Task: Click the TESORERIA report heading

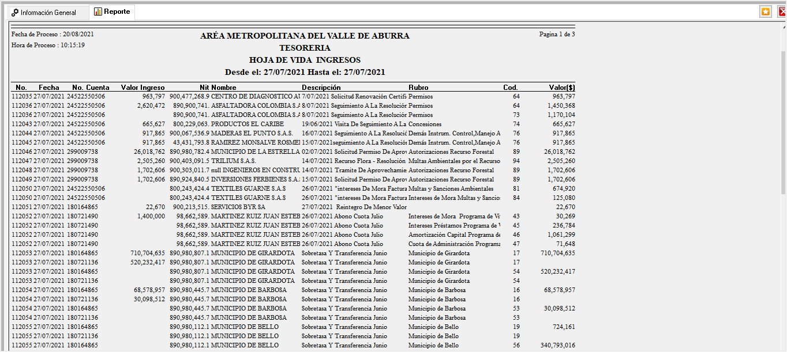Action: 305,48
